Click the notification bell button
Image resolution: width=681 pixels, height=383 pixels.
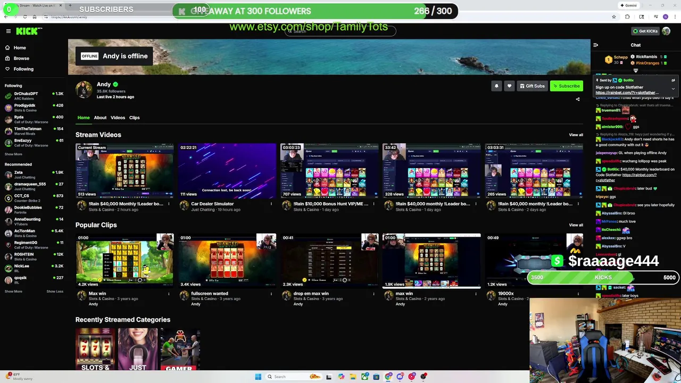click(496, 86)
